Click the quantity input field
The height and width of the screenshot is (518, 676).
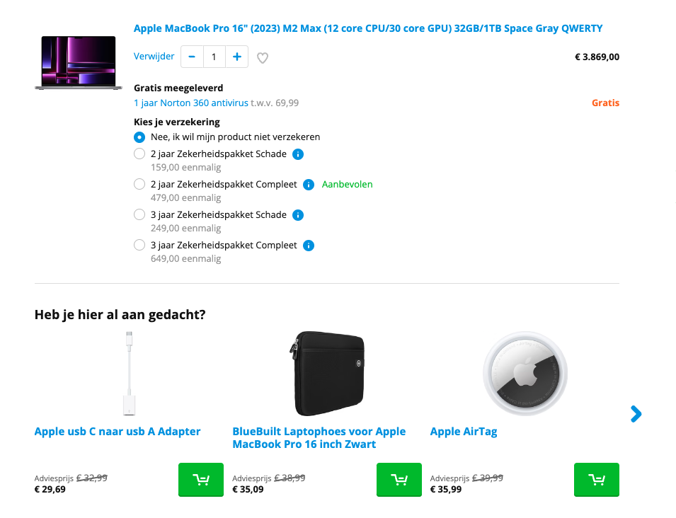pos(214,57)
